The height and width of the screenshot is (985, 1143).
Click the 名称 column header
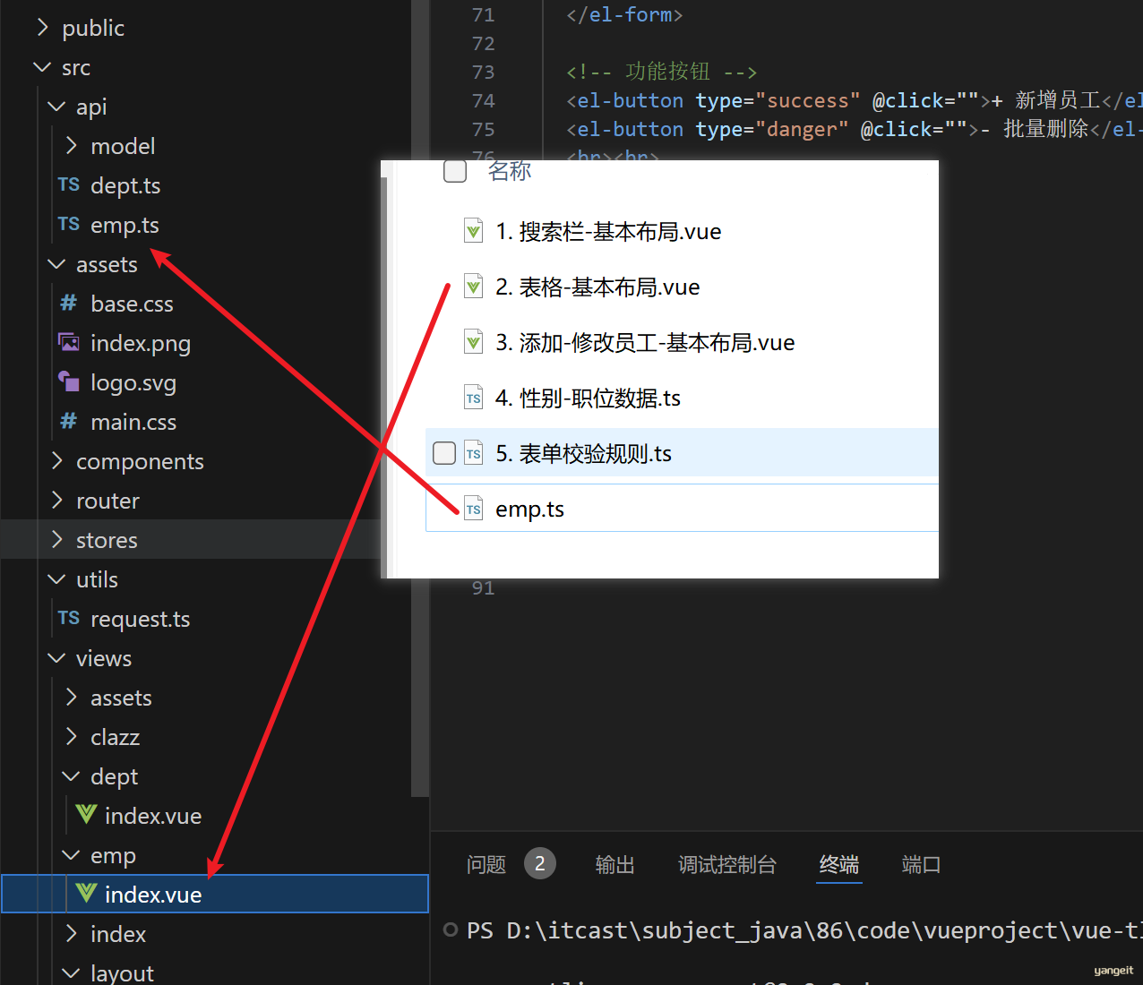[510, 171]
